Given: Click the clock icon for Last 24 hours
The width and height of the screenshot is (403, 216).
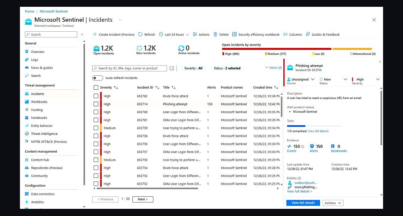Looking at the screenshot, I should tap(161, 35).
